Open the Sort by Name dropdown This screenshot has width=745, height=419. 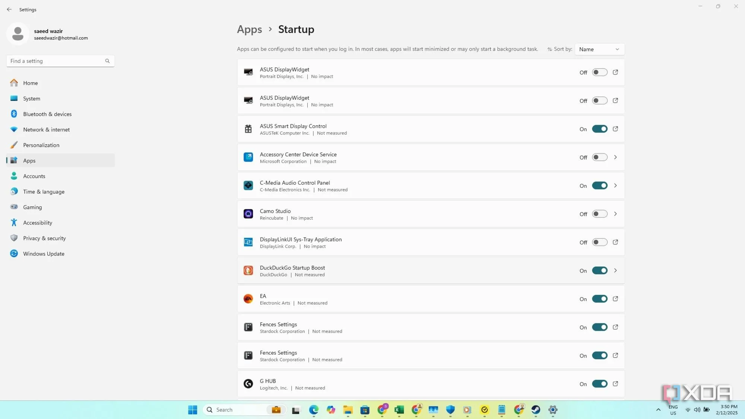point(599,49)
